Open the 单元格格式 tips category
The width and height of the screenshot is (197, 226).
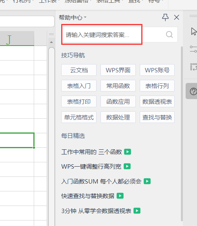pos(79,117)
